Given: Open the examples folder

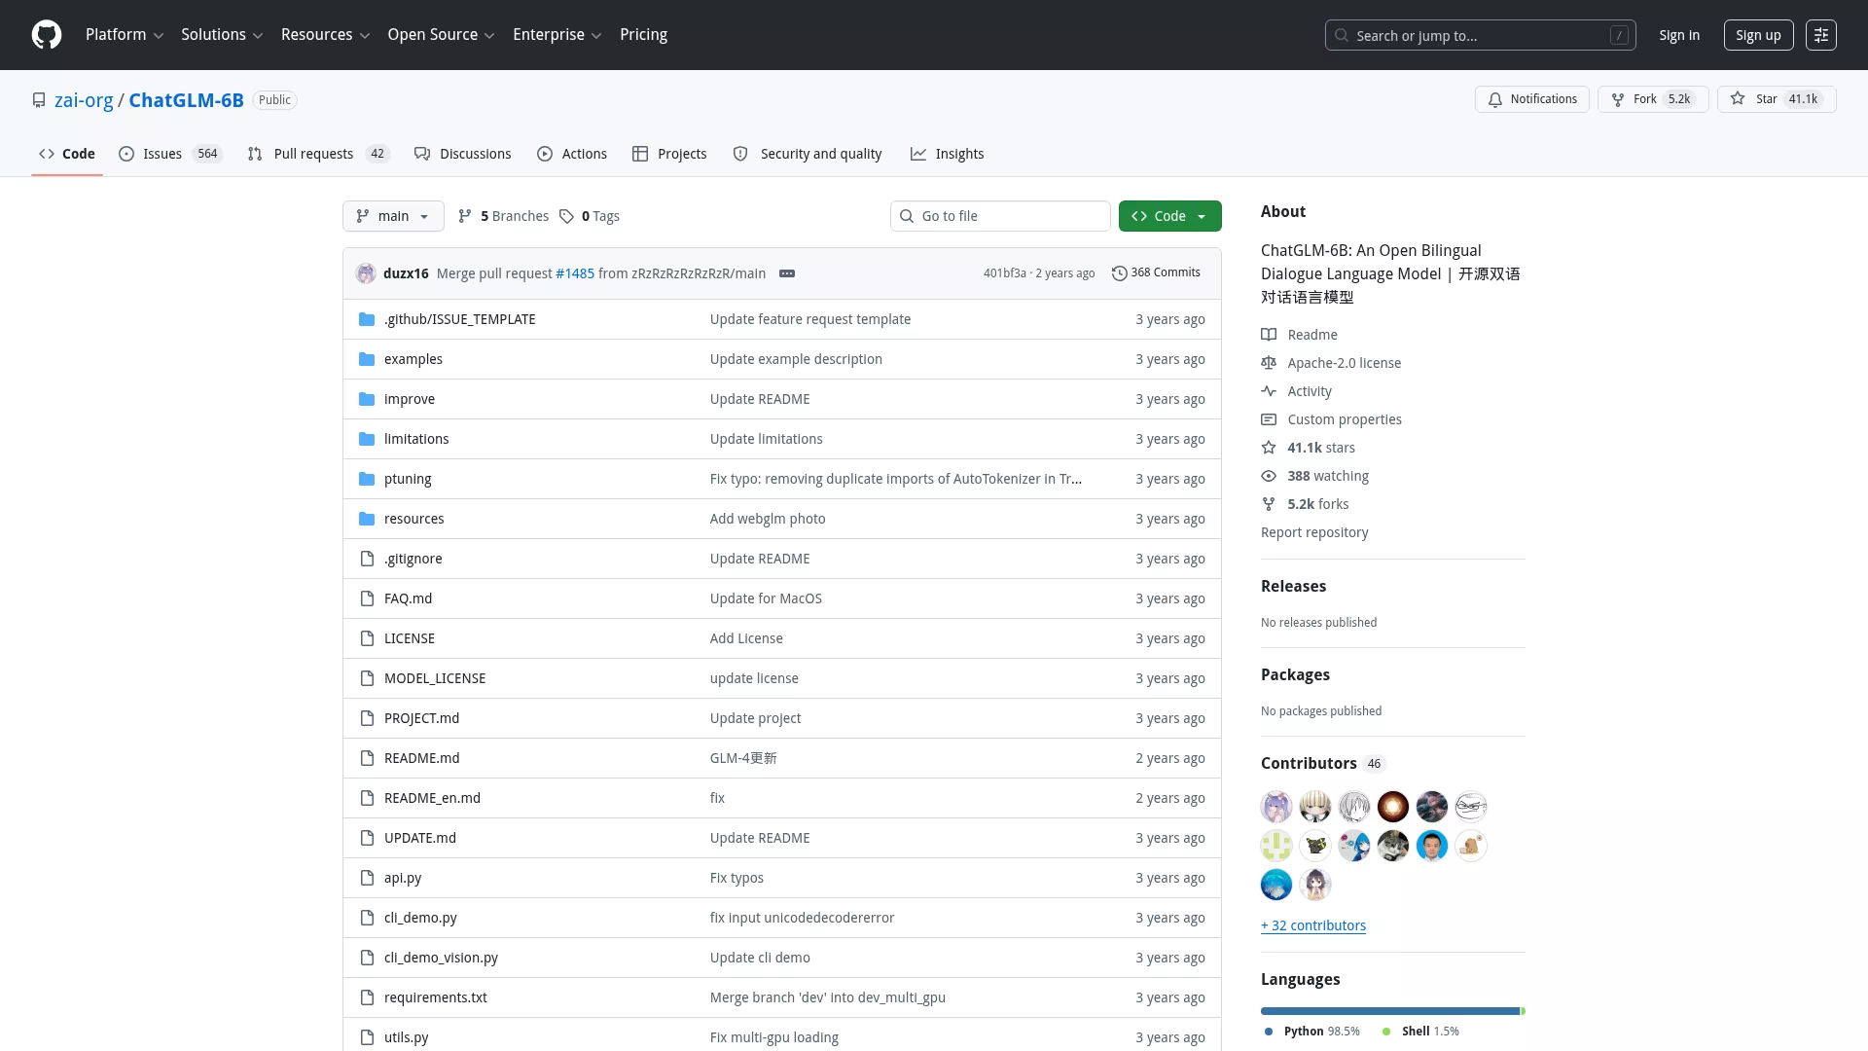Looking at the screenshot, I should (413, 359).
